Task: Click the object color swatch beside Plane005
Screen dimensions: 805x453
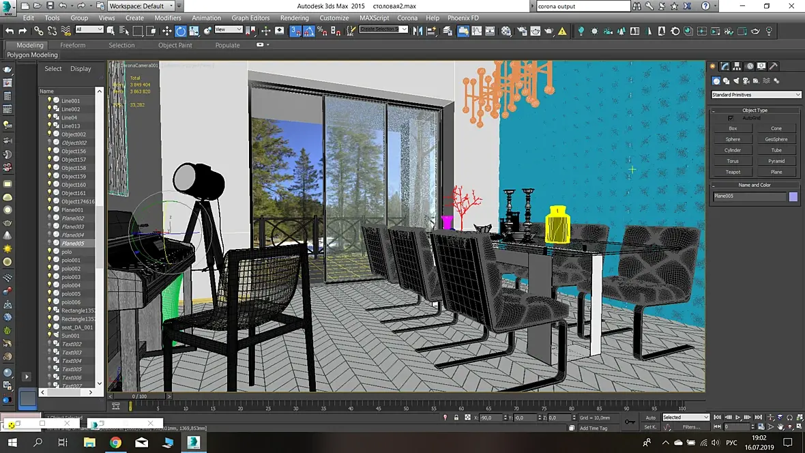Action: point(793,196)
